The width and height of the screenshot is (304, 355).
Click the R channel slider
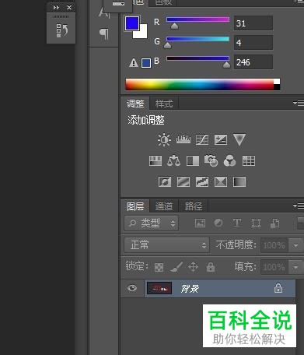pyautogui.click(x=198, y=19)
